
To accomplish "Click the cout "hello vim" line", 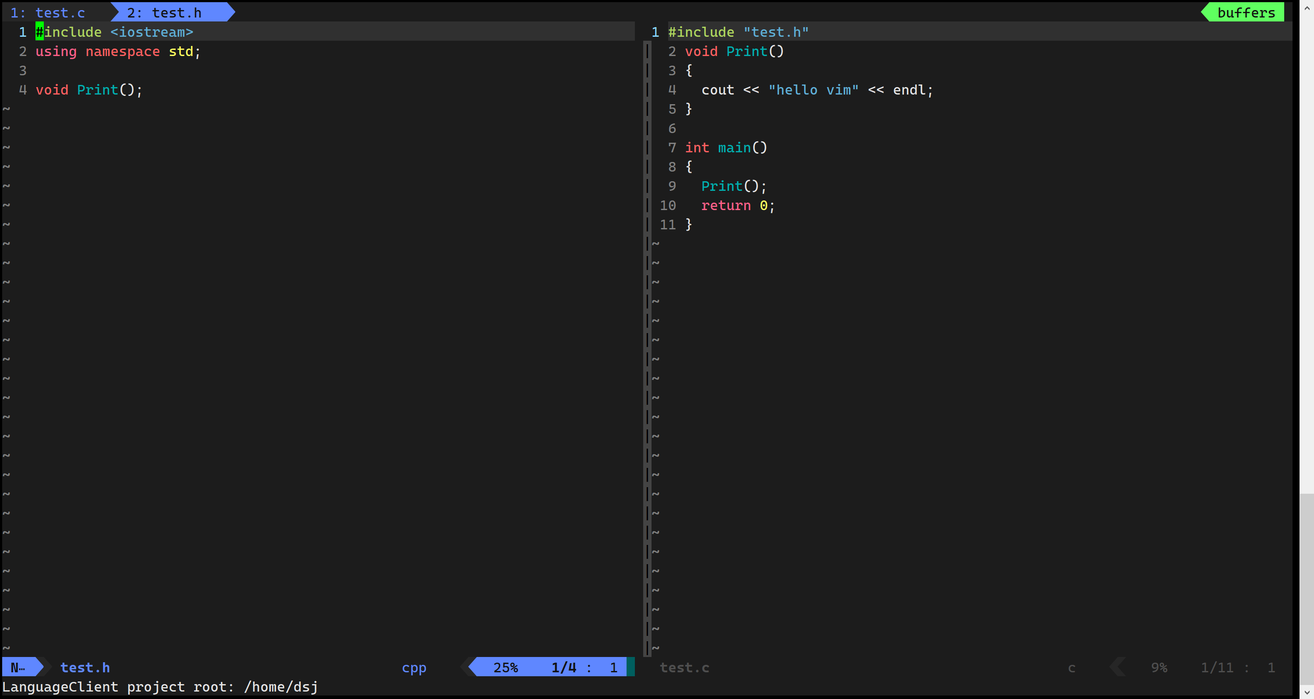I will click(x=817, y=90).
